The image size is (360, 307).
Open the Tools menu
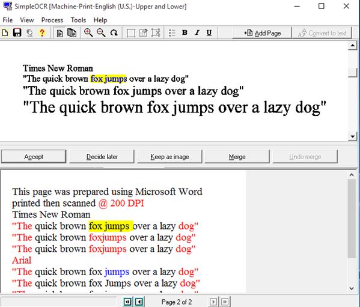78,20
